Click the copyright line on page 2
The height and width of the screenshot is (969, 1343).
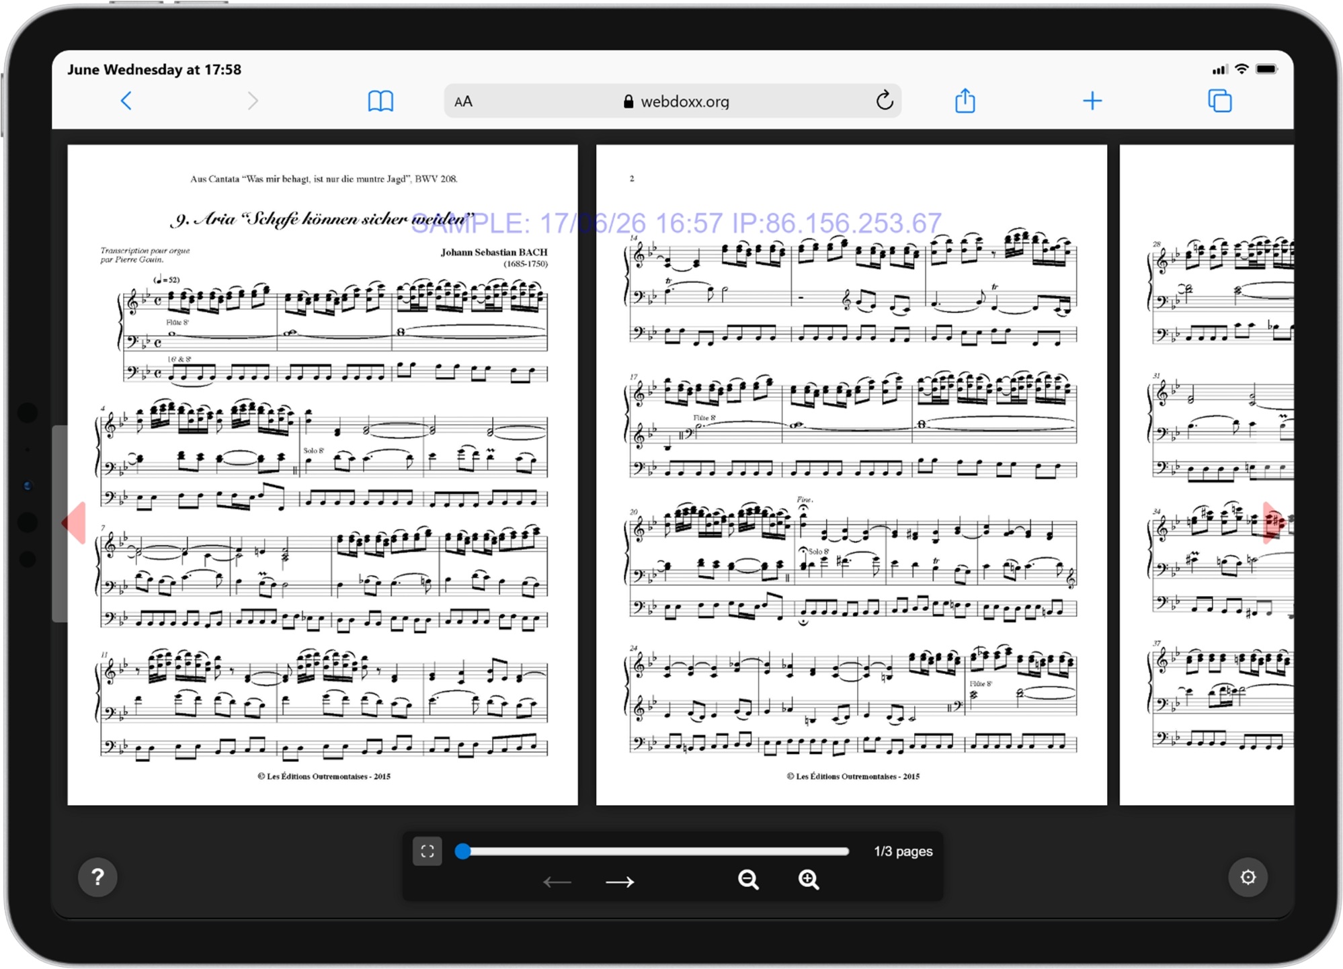tap(853, 776)
